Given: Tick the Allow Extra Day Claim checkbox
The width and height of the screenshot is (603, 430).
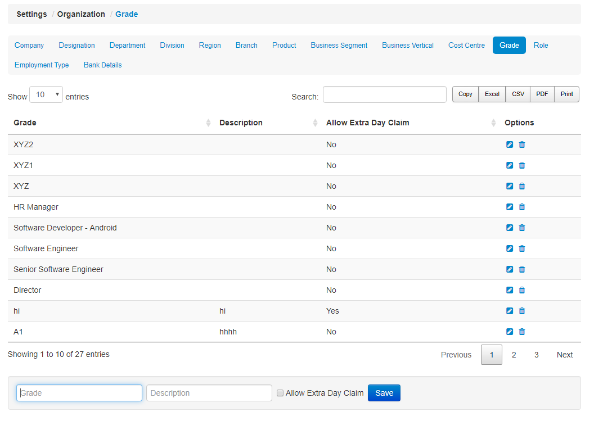Looking at the screenshot, I should tap(280, 393).
